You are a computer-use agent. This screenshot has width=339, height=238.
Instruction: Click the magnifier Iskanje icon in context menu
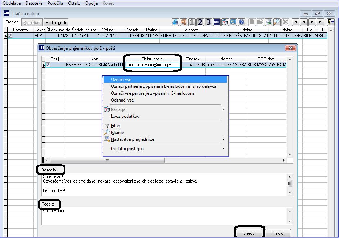(107, 132)
